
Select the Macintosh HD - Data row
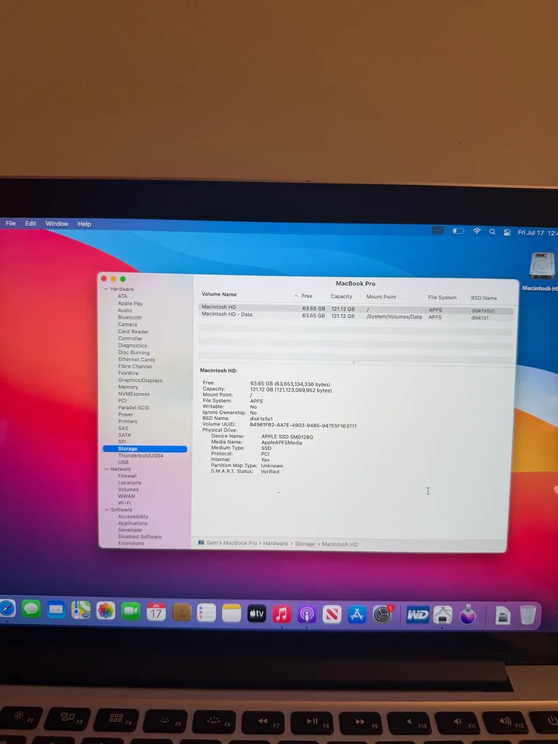pos(355,316)
